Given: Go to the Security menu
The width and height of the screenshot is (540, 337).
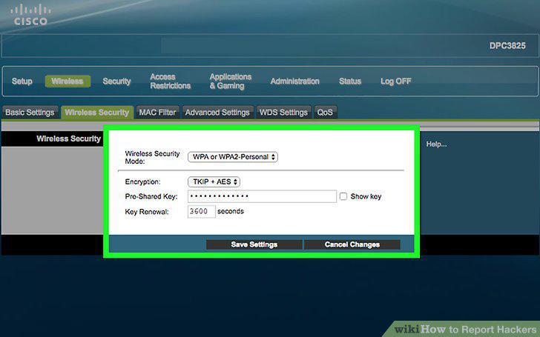Looking at the screenshot, I should (x=116, y=81).
